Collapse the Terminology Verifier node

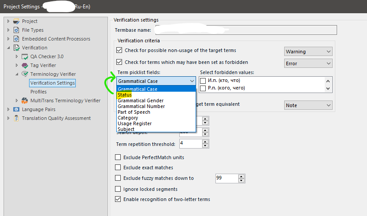point(17,74)
